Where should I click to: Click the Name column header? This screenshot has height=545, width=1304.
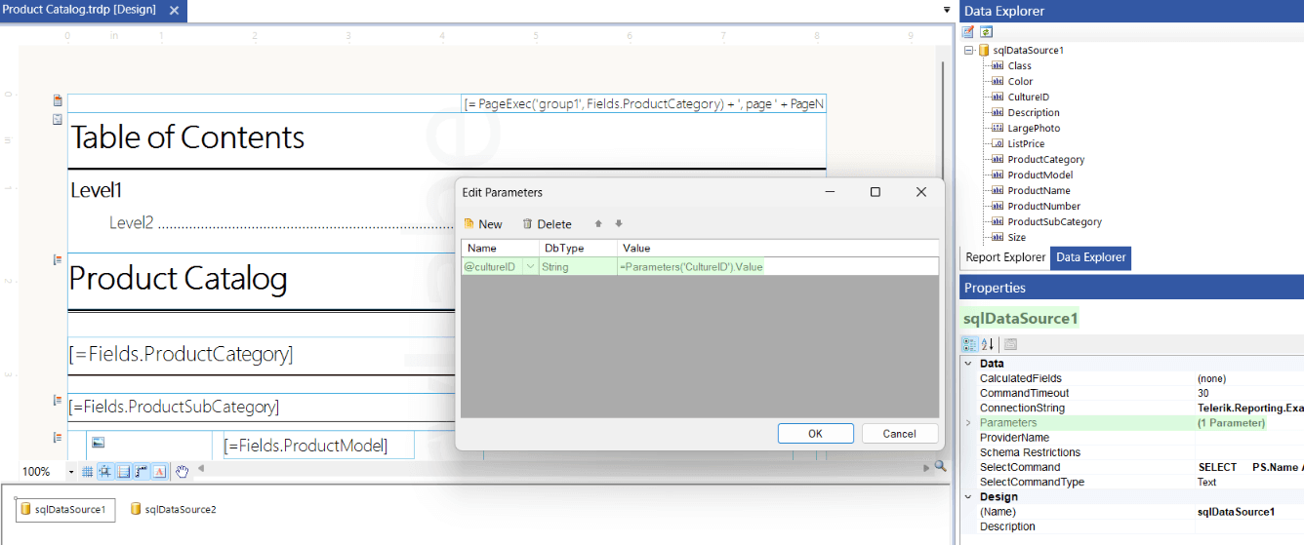click(x=500, y=249)
